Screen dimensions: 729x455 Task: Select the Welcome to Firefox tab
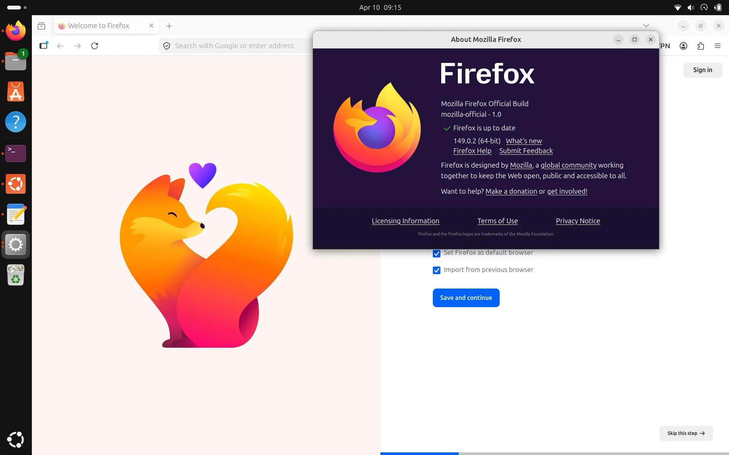click(99, 26)
